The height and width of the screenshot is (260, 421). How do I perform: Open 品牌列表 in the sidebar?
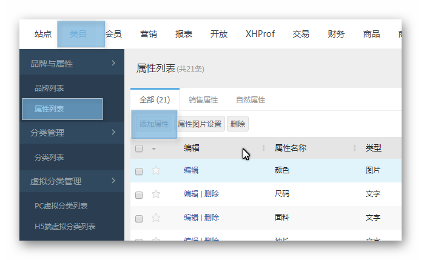tap(49, 88)
